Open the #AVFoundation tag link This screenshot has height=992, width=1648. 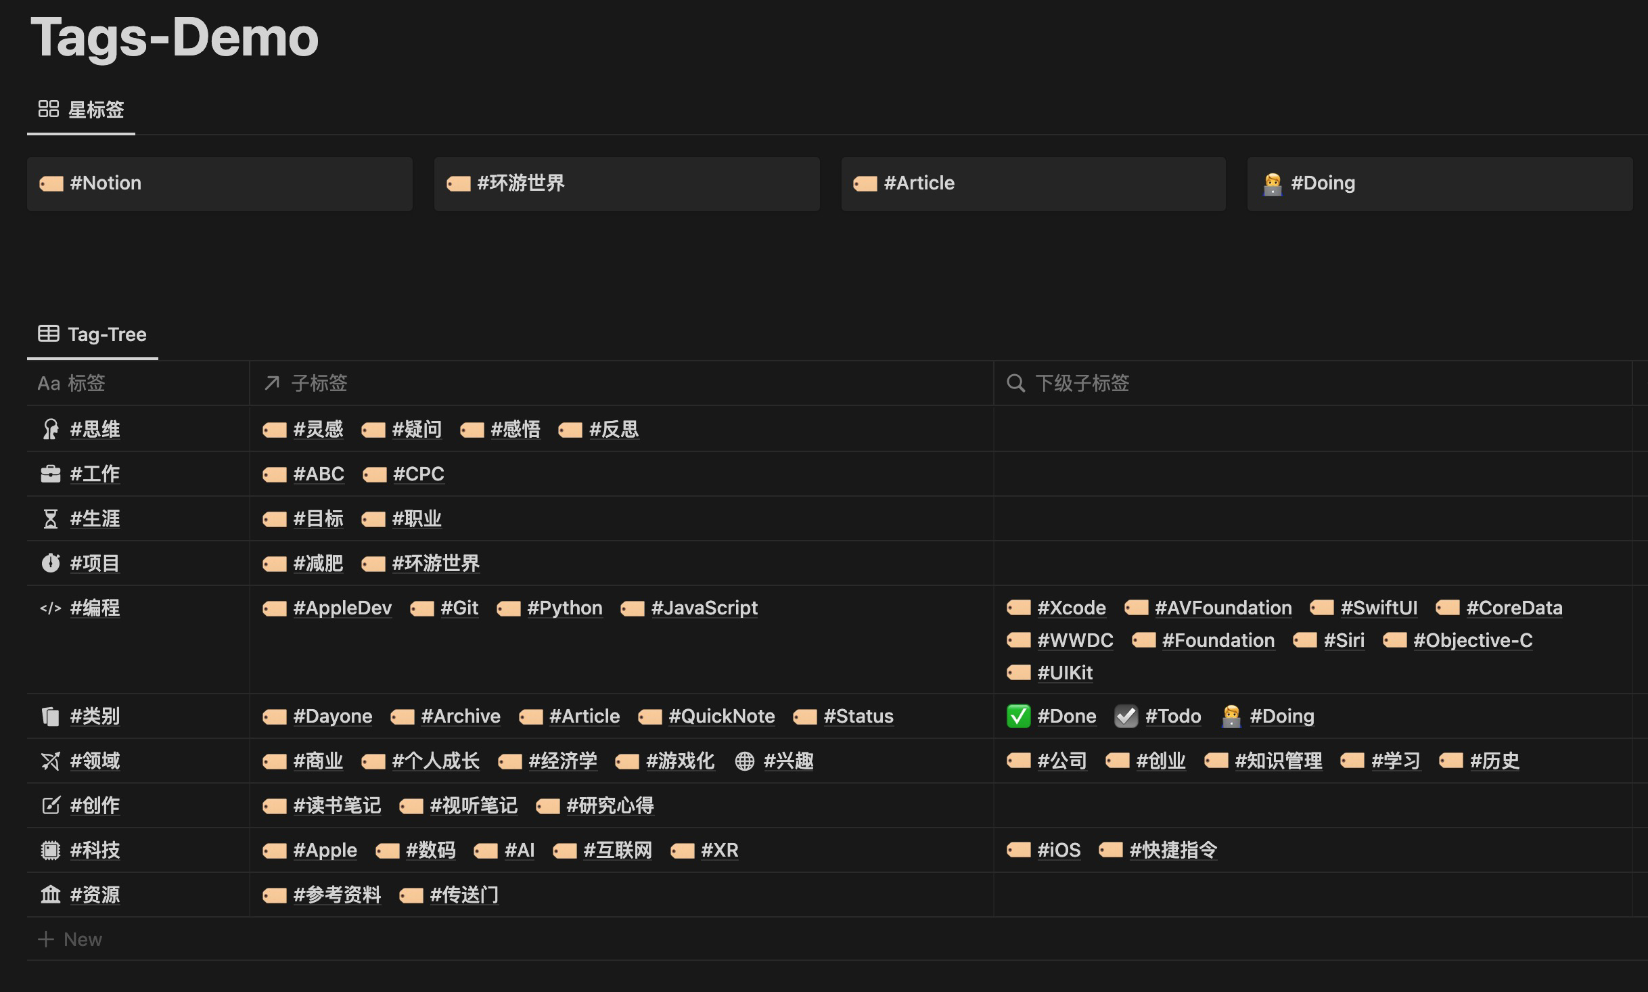[1223, 608]
